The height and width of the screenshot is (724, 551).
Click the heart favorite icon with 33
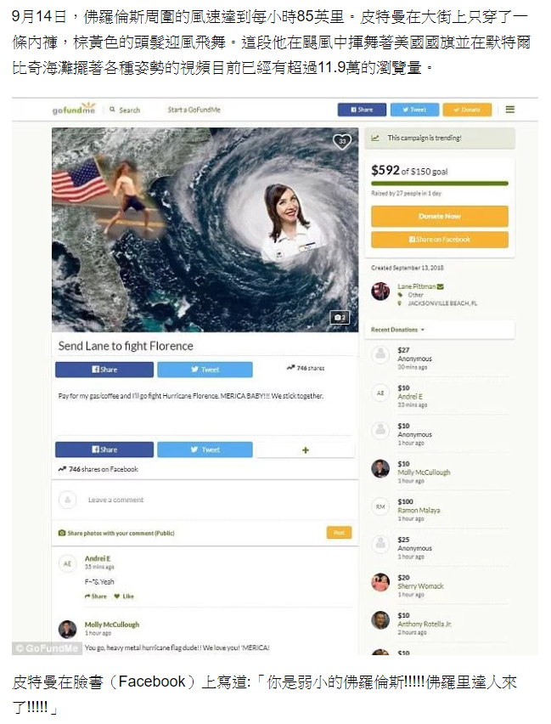point(342,141)
